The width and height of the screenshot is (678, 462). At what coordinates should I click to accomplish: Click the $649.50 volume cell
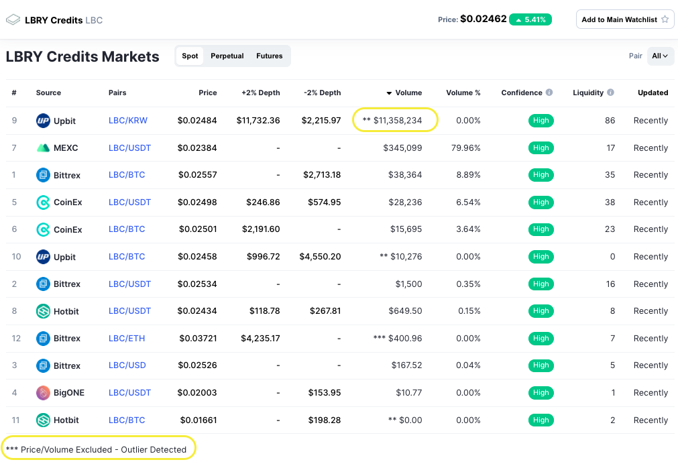coord(405,311)
